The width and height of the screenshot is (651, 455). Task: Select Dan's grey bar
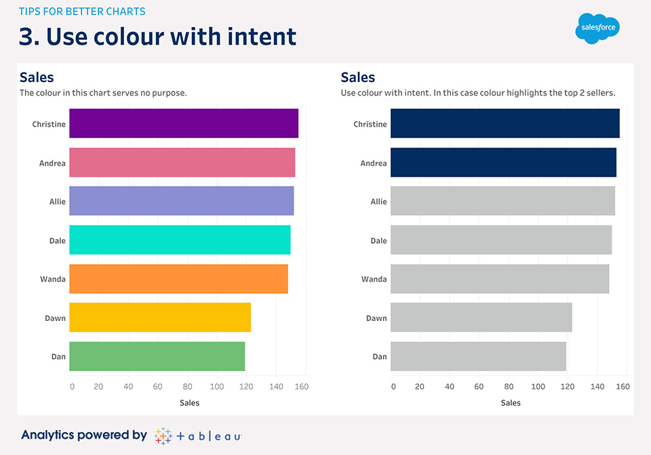(478, 356)
